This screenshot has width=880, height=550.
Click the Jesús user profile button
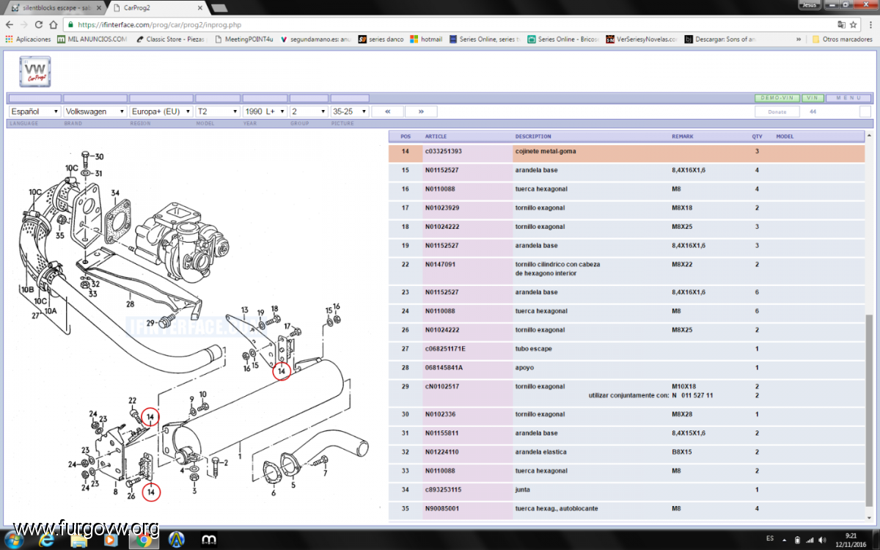coord(810,4)
